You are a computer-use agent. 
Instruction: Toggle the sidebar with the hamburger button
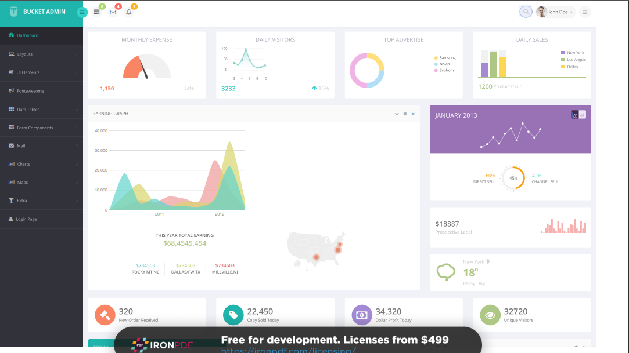click(x=82, y=12)
